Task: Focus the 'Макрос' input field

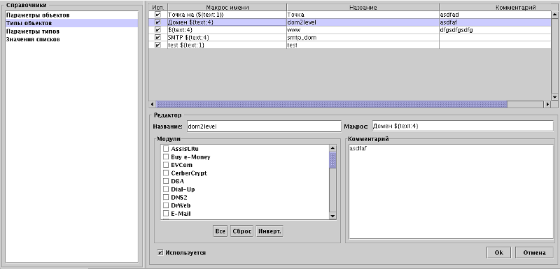Action: 463,126
